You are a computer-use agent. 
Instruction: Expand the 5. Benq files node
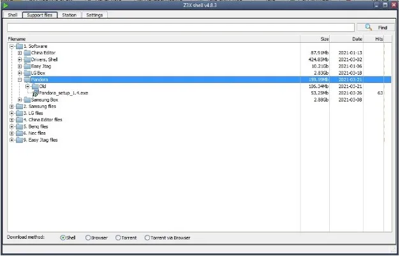coord(11,126)
